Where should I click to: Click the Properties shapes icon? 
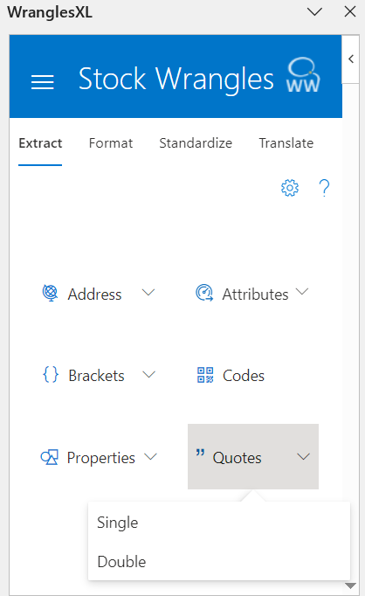50,457
